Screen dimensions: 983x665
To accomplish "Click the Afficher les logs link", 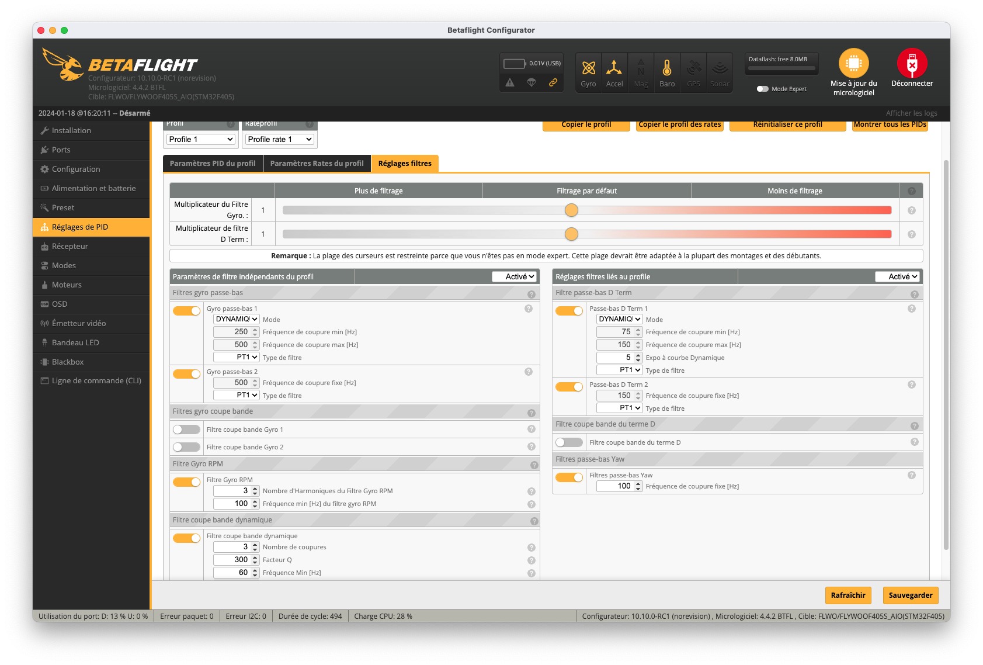I will 911,113.
